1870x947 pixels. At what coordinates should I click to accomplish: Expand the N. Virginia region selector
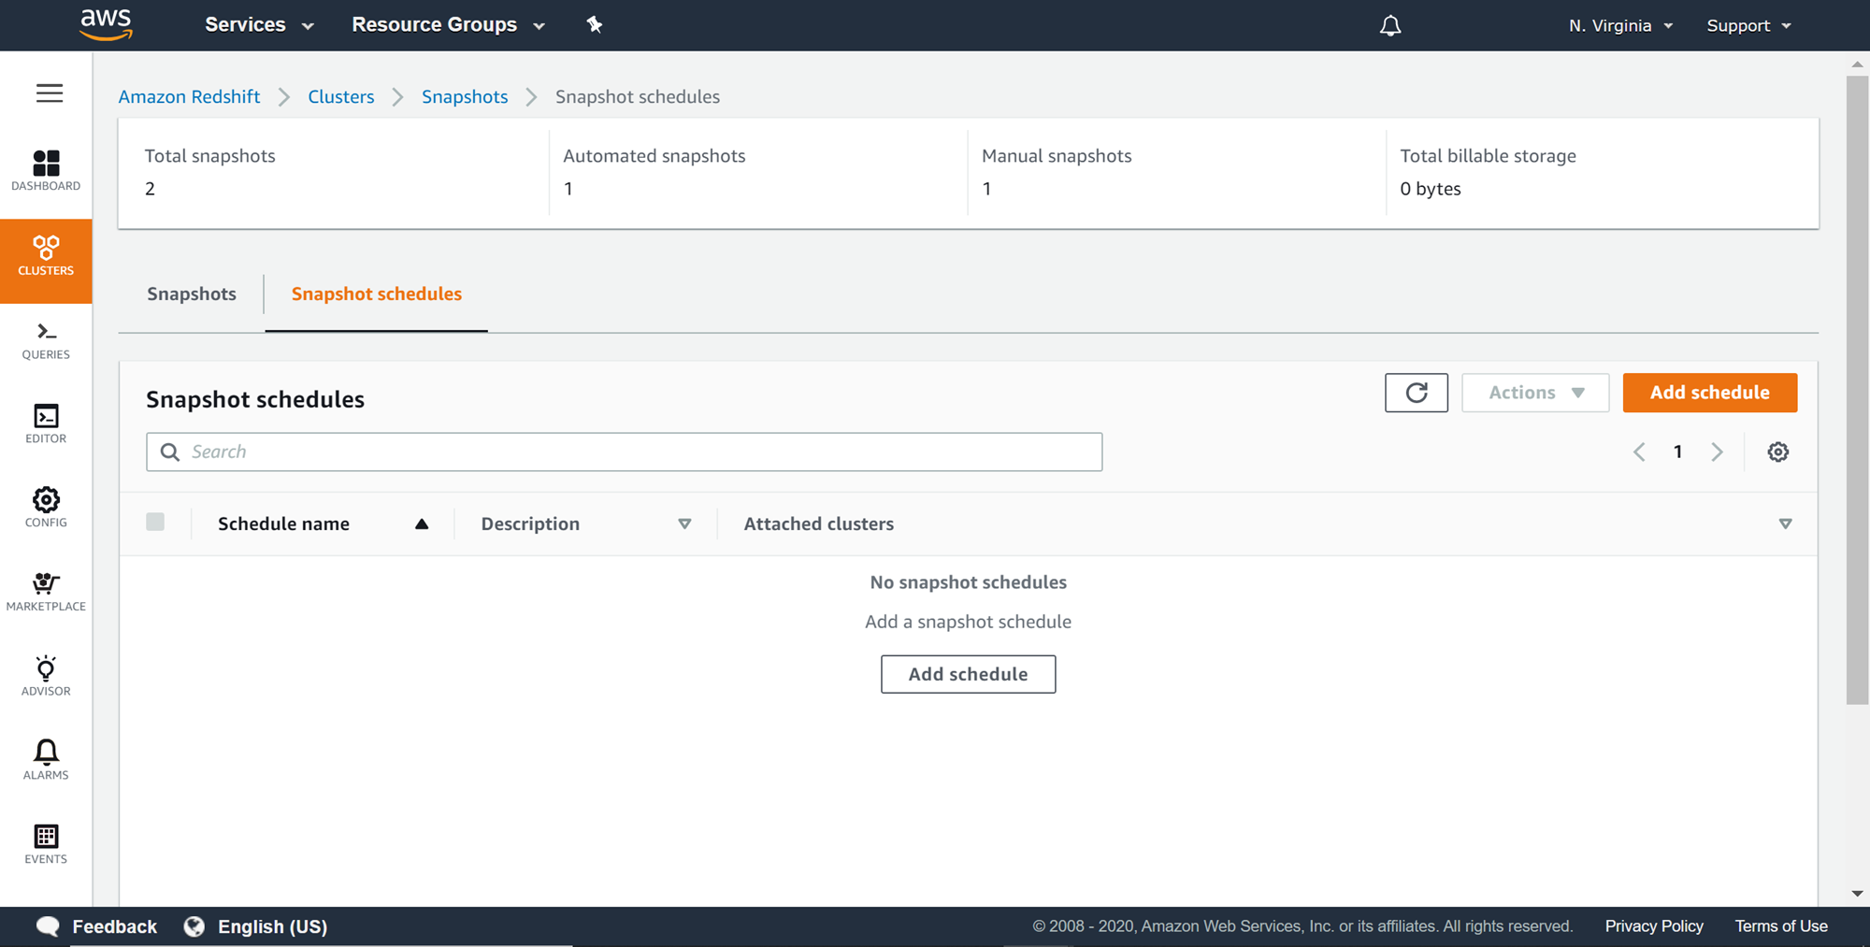pyautogui.click(x=1620, y=25)
